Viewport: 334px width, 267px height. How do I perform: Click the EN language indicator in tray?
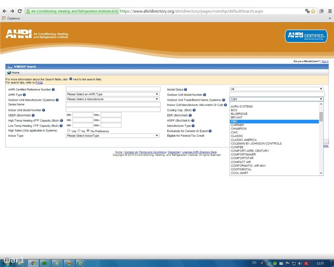tap(254, 263)
